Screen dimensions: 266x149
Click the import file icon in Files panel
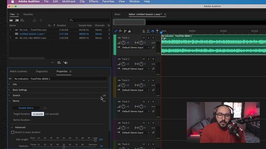coord(17,20)
